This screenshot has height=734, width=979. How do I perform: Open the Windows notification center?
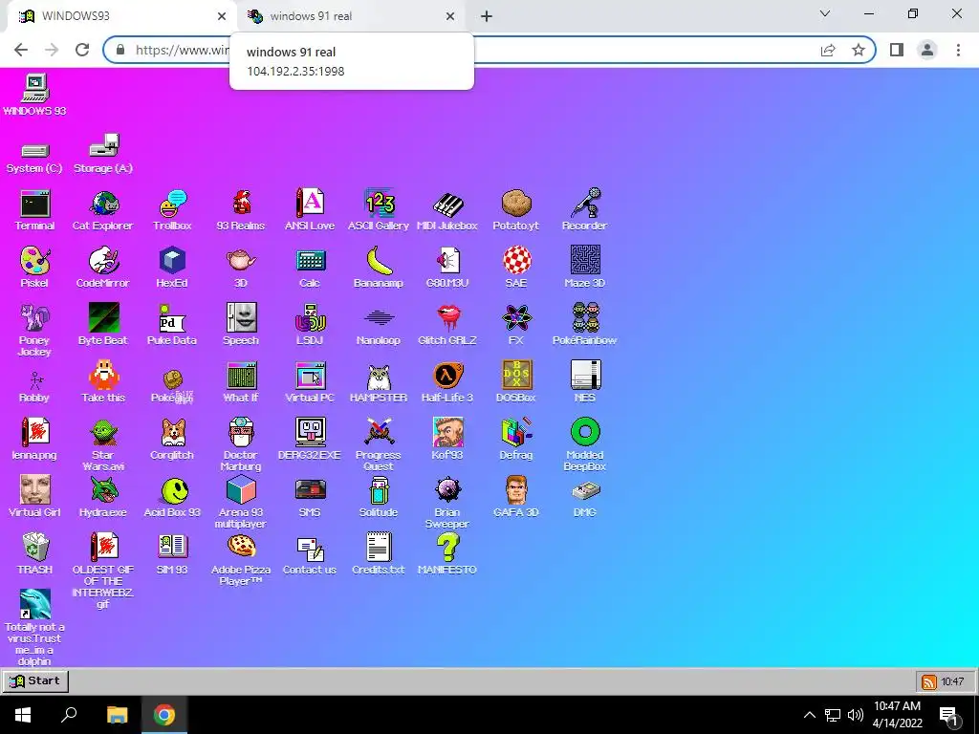click(x=949, y=715)
